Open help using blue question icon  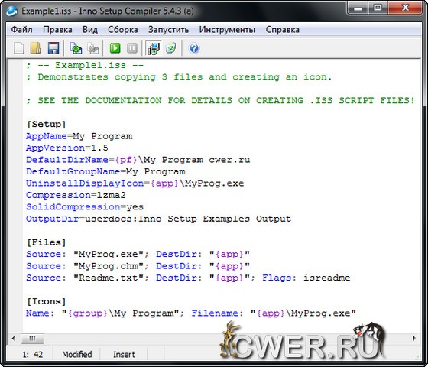[x=194, y=48]
